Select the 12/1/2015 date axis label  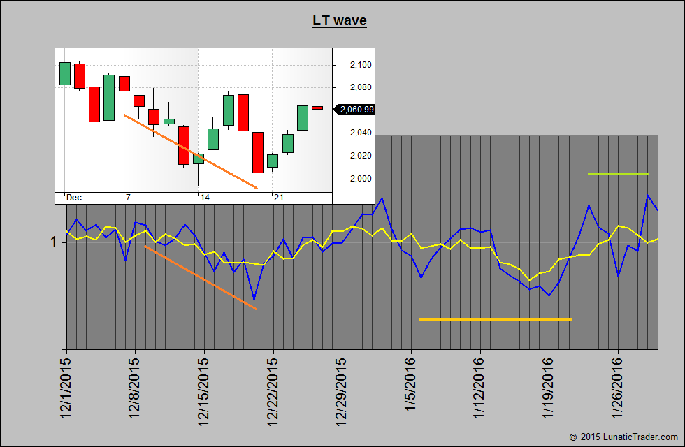(67, 386)
